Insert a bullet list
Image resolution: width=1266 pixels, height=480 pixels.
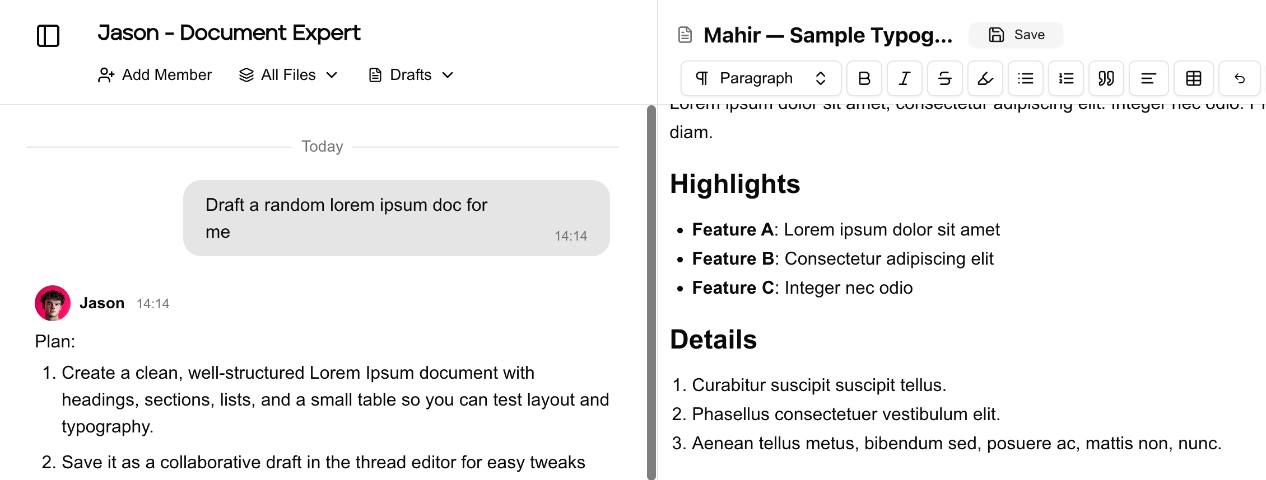[1026, 78]
